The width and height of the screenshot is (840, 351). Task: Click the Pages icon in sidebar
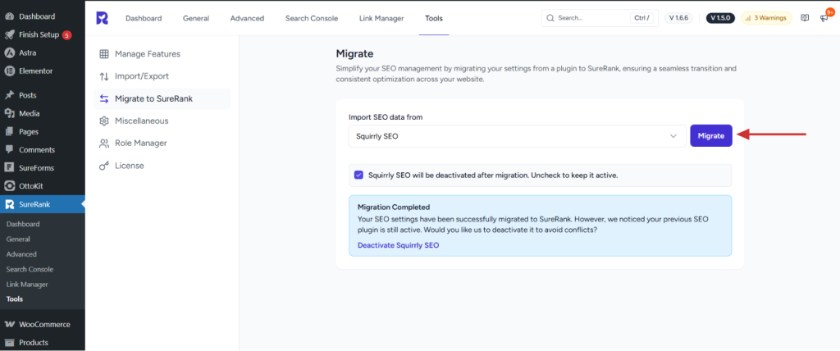tap(9, 132)
